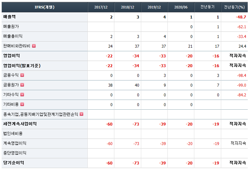Click the IFRS(개별) column header
This screenshot has height=170, width=251.
point(45,7)
